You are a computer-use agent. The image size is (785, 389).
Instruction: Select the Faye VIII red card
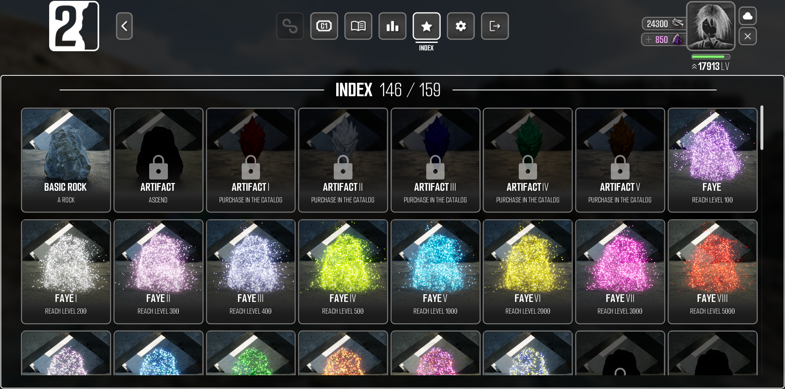click(712, 272)
